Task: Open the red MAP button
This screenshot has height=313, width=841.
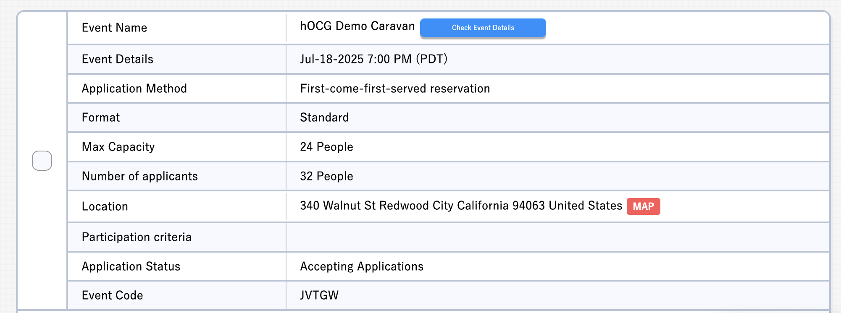Action: [643, 206]
